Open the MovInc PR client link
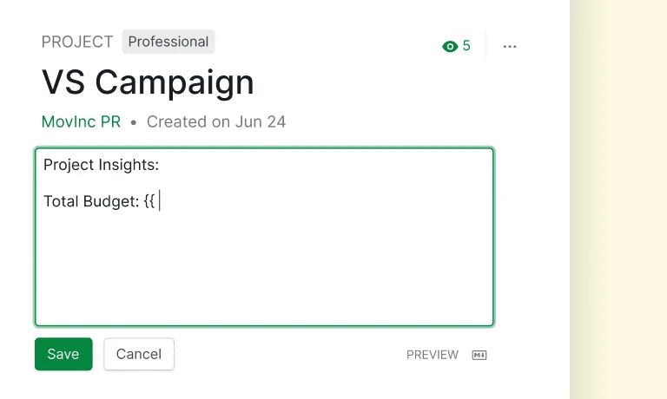Screen dimensions: 667x399 click(x=81, y=121)
